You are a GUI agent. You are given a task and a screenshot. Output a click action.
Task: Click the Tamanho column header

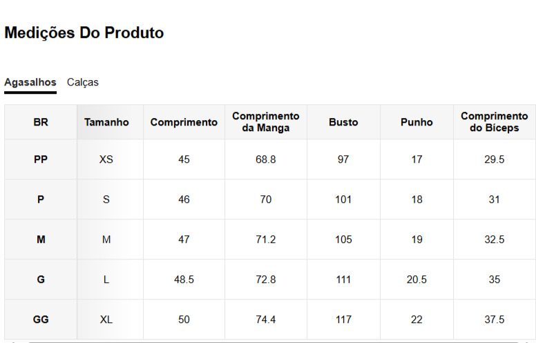[x=106, y=122]
